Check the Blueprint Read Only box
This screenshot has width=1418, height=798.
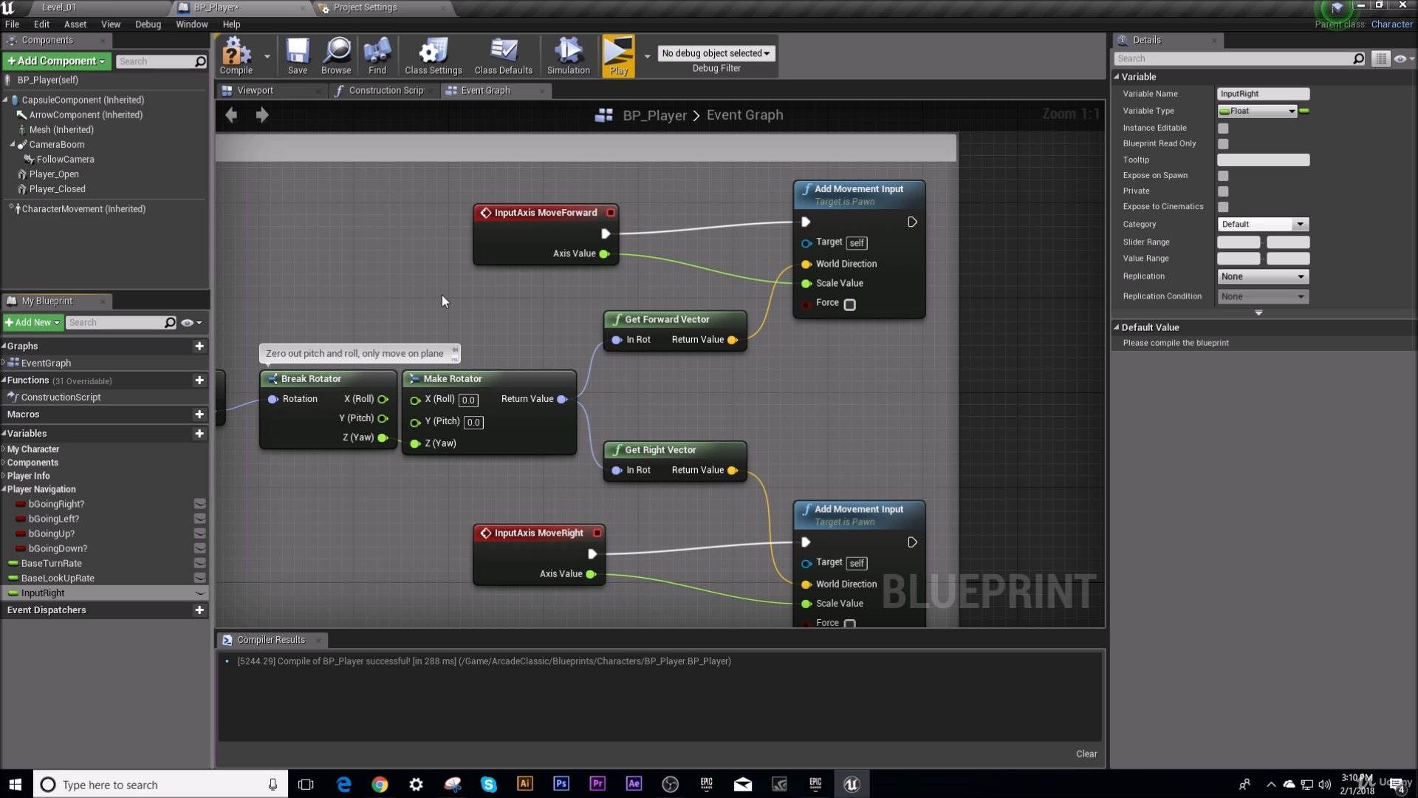tap(1223, 144)
